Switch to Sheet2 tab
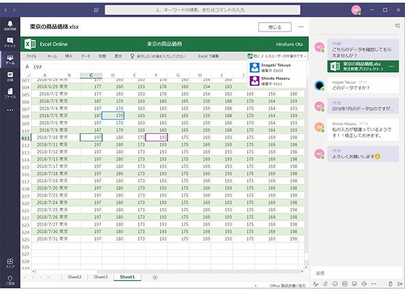405x291 pixels. pyautogui.click(x=74, y=277)
